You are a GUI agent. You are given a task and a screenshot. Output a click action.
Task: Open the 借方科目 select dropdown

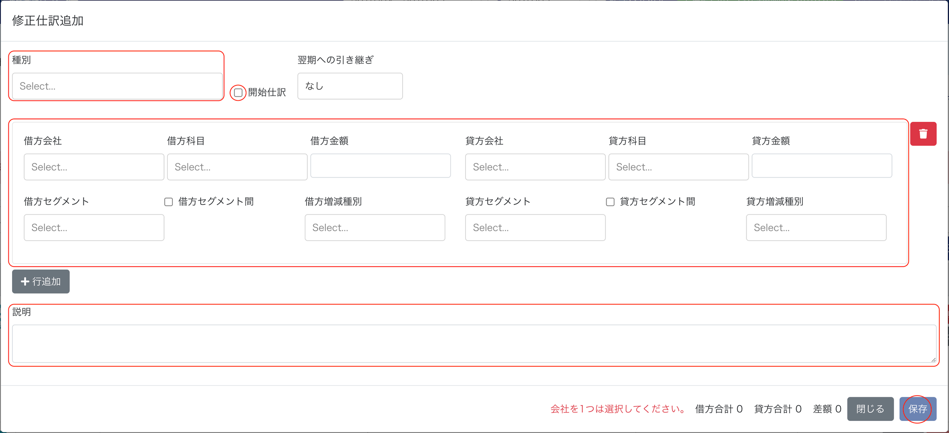tap(237, 167)
